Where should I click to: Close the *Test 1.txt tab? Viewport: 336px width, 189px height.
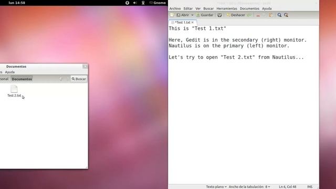193,22
